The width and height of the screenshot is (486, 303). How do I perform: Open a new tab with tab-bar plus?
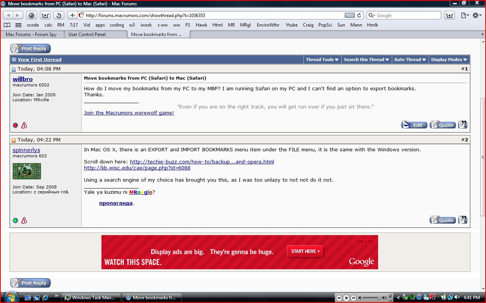coord(482,34)
